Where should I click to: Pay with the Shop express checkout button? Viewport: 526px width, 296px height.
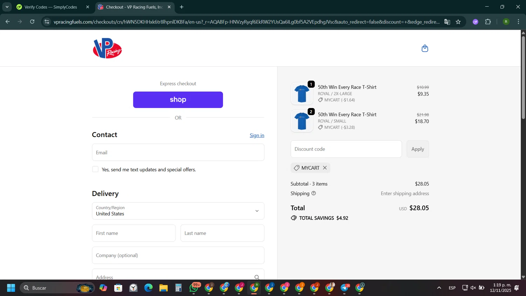click(x=178, y=100)
